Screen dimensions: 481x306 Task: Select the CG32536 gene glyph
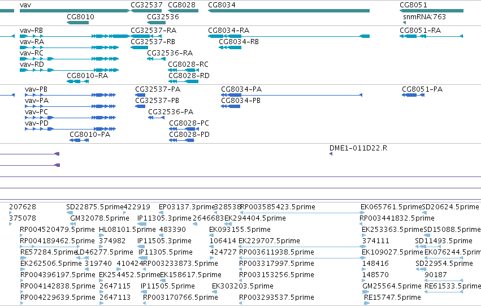coord(156,23)
